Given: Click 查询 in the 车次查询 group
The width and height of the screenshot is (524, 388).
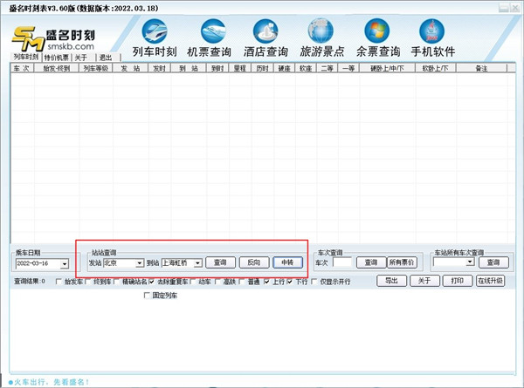Looking at the screenshot, I should point(371,262).
